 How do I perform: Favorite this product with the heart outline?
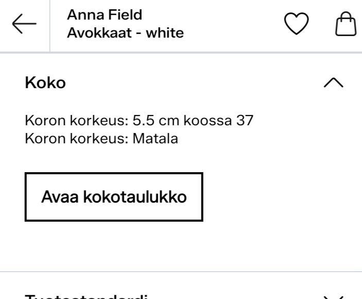click(296, 24)
